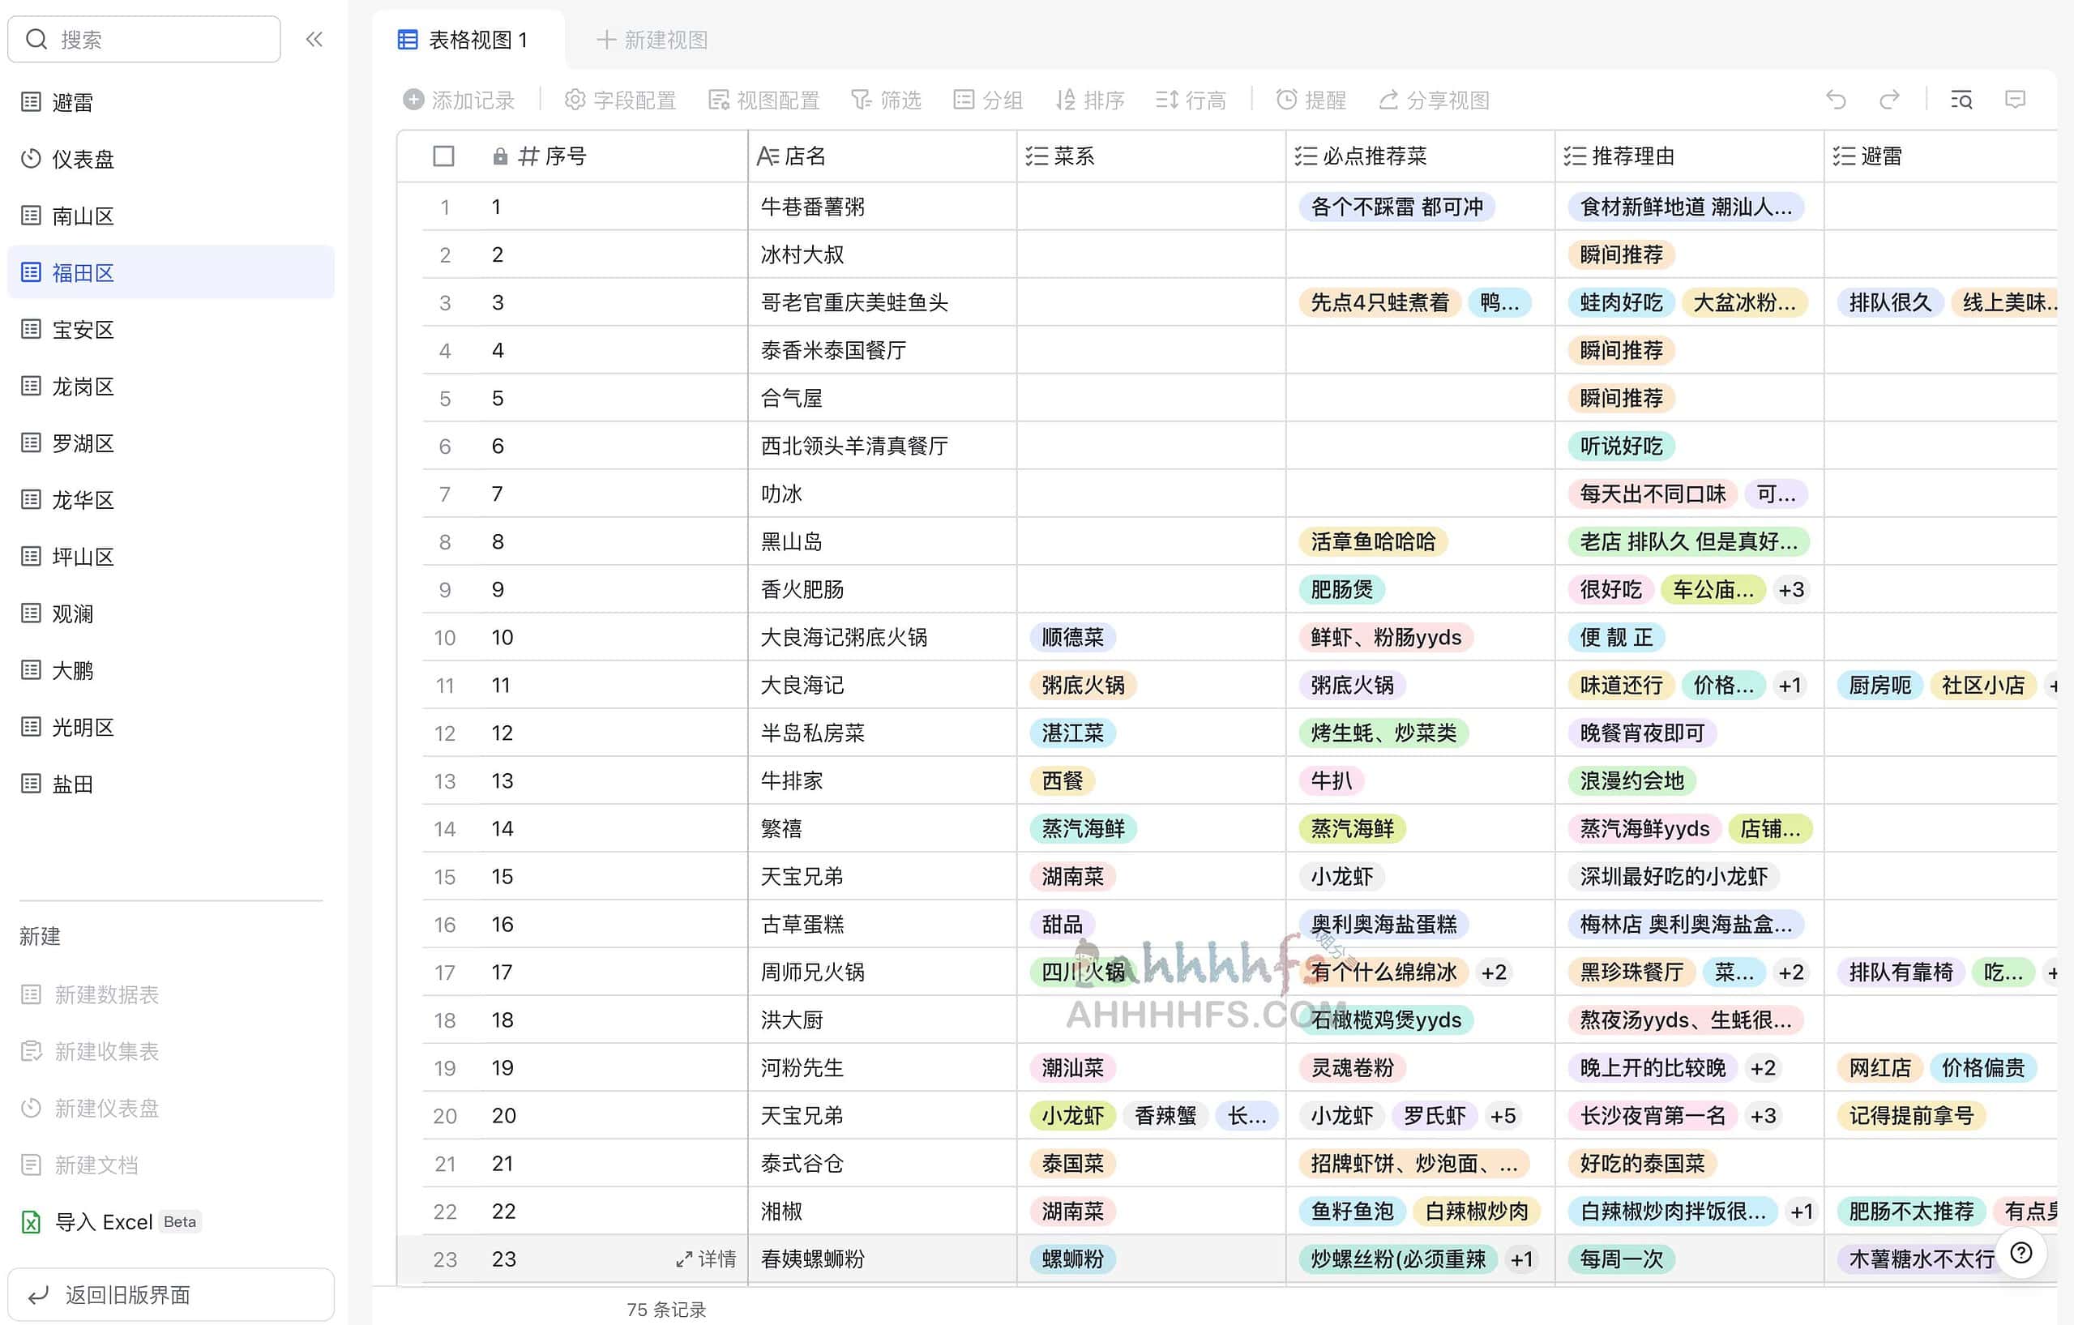Viewport: 2074px width, 1325px height.
Task: Expand 行高 row height options
Action: click(x=1191, y=100)
